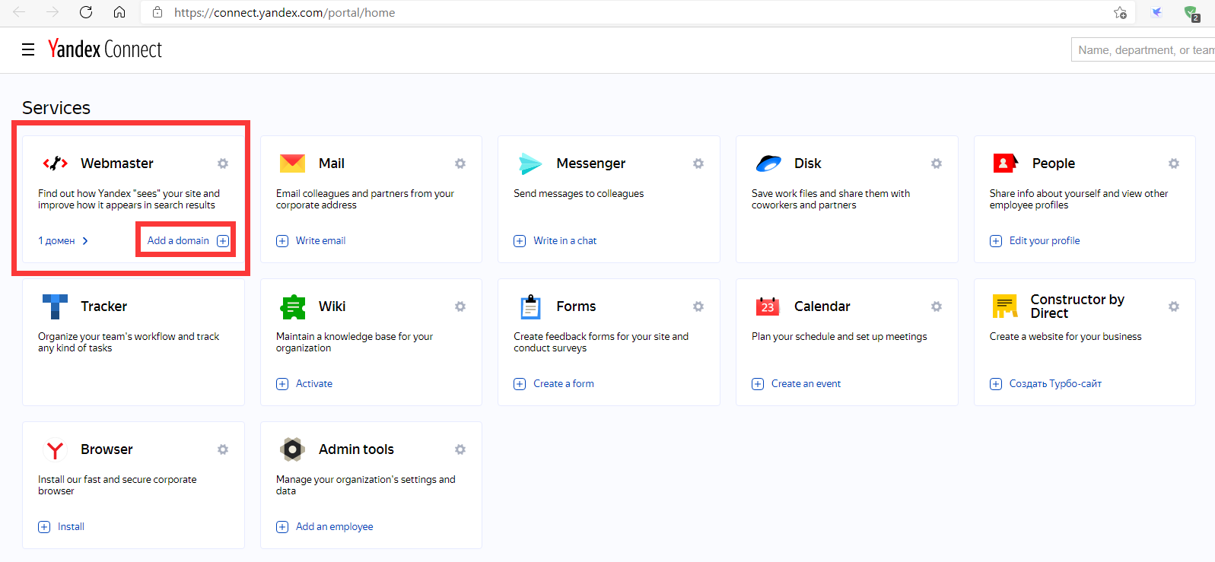Open the Disk flying saucer icon
This screenshot has height=562, width=1215.
768,164
